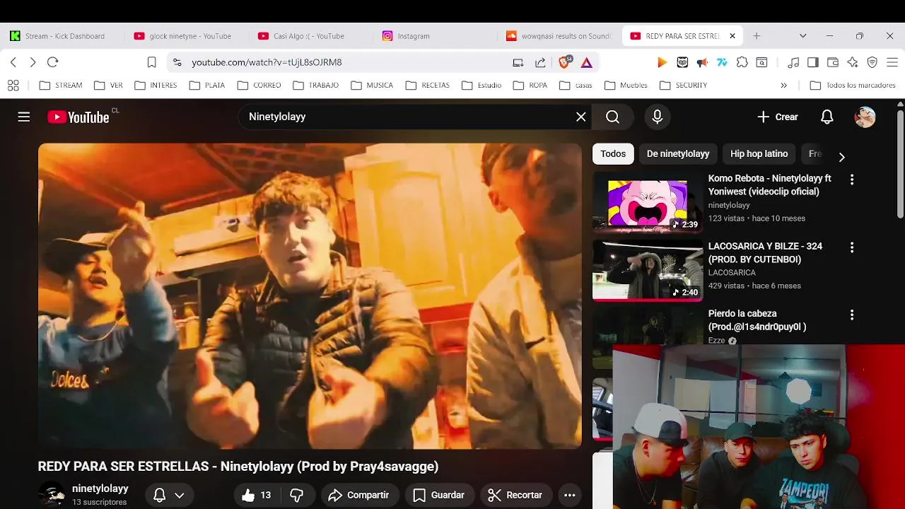The height and width of the screenshot is (509, 905).
Task: Open Todos los marcadores folder
Action: click(853, 85)
